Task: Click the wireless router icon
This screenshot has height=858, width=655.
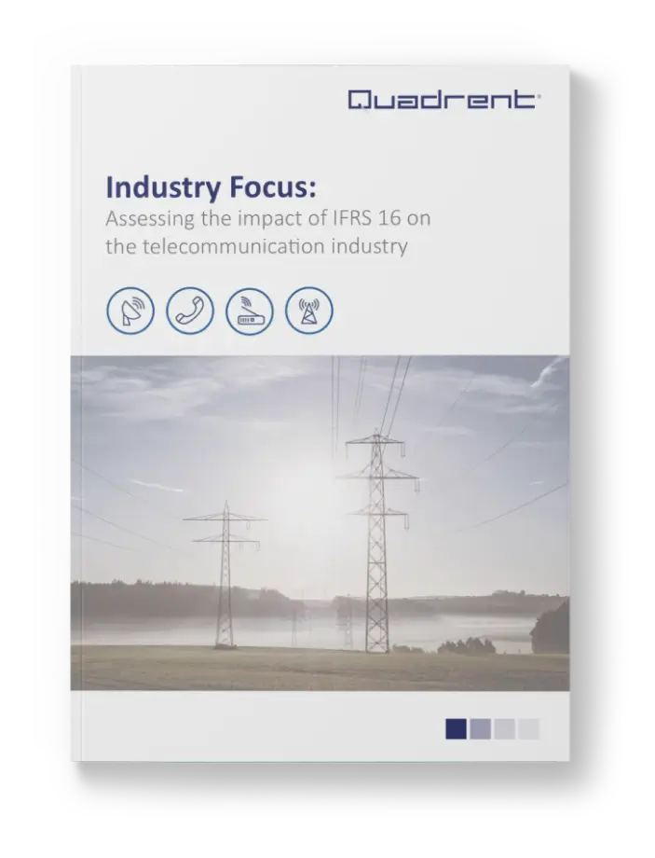Action: pos(250,311)
